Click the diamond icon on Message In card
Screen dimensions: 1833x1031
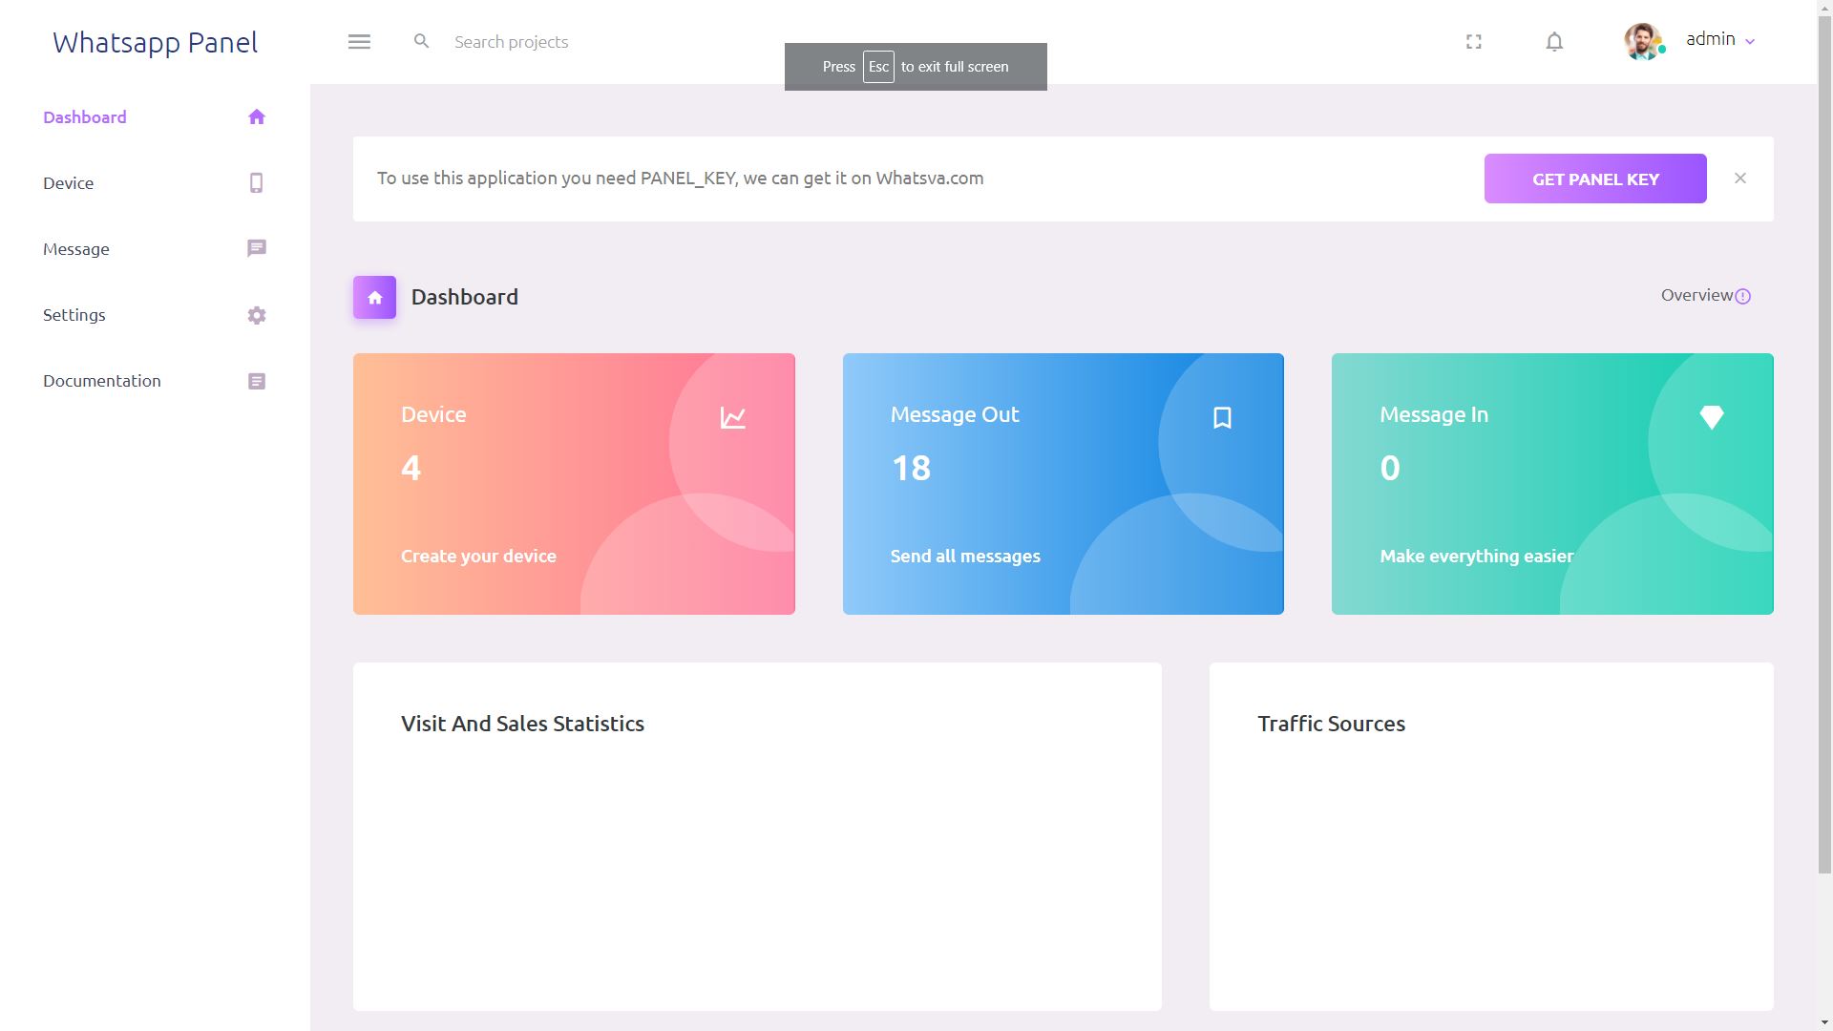pyautogui.click(x=1711, y=417)
